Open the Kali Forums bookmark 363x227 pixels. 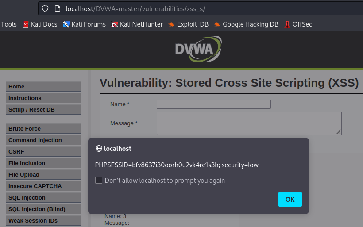(84, 24)
